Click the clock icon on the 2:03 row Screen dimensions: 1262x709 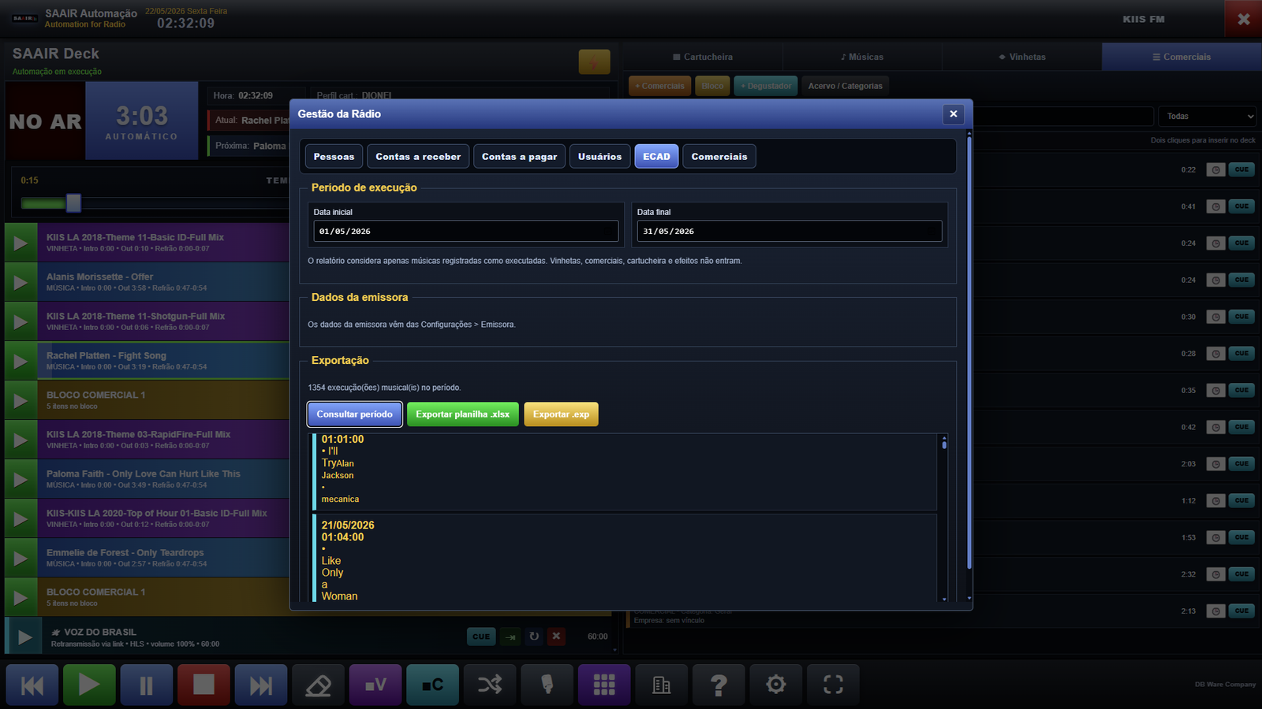pyautogui.click(x=1215, y=464)
